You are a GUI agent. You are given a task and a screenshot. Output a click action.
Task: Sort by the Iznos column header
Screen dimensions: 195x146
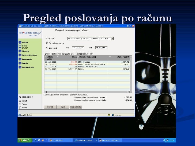click(67, 58)
